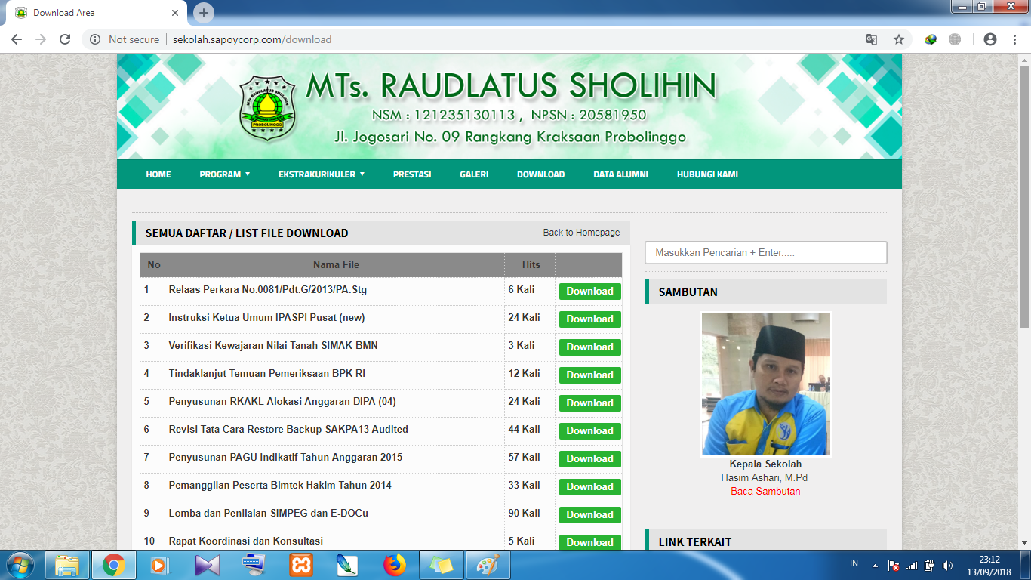Show hidden system tray icons arrow
This screenshot has height=580, width=1031.
click(875, 565)
